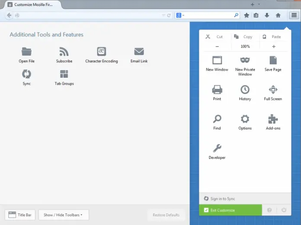Viewport: 301px width, 225px height.
Task: Open the bookmarks list toolbar icon
Action: pyautogui.click(x=256, y=15)
